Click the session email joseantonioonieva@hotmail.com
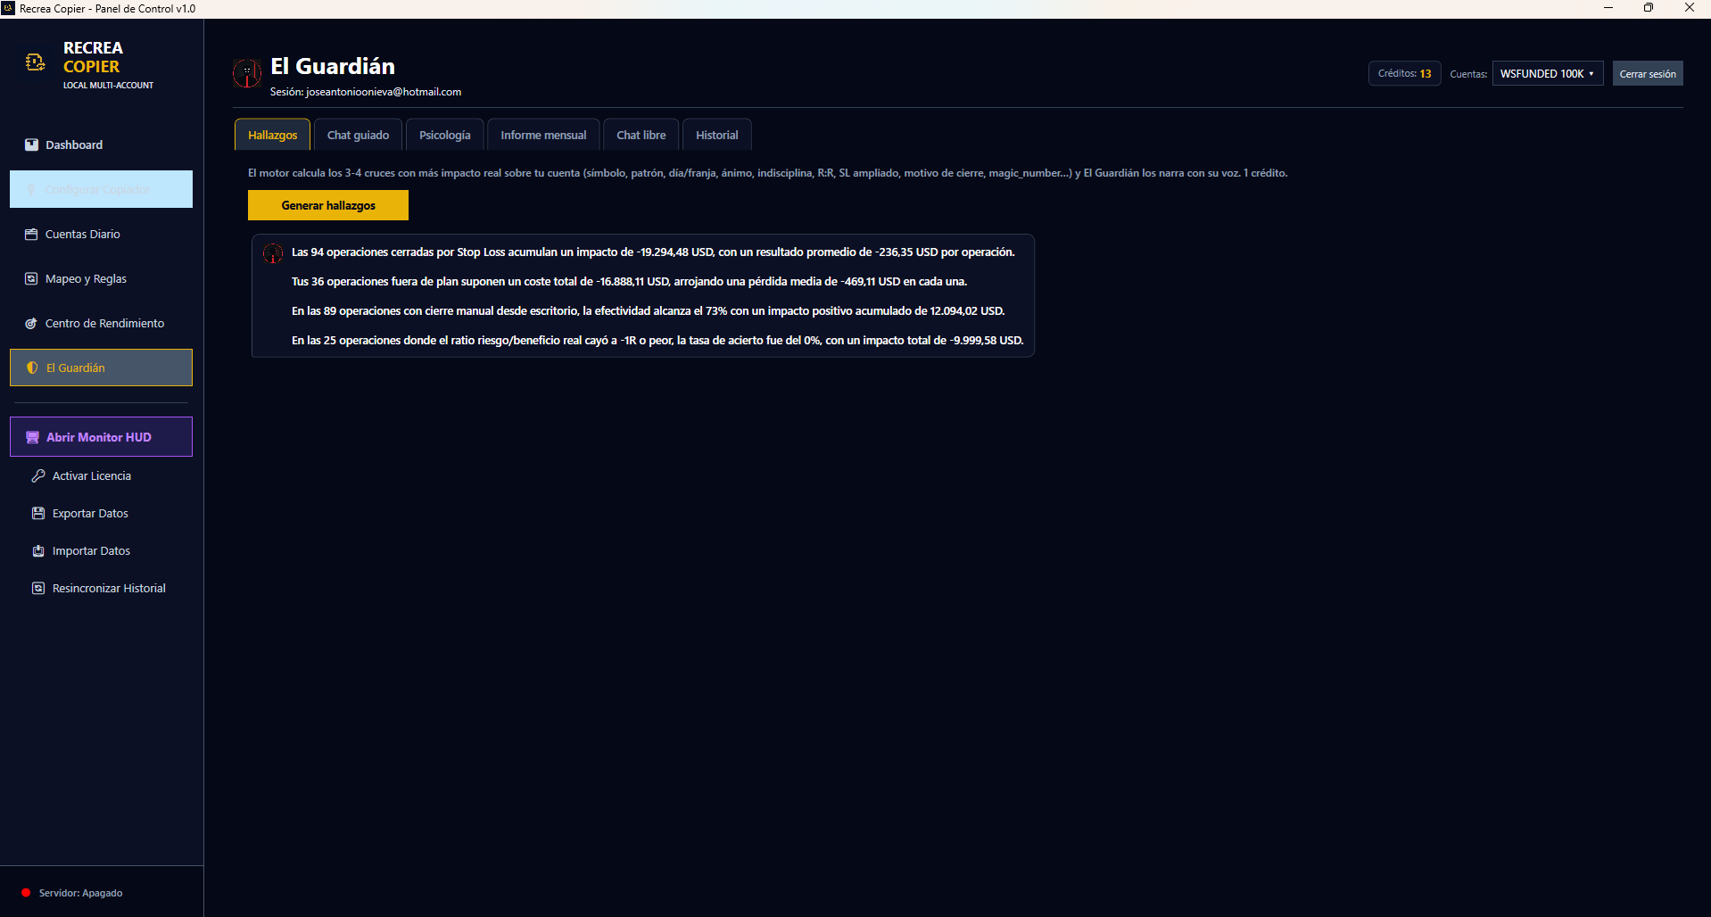Image resolution: width=1711 pixels, height=917 pixels. tap(384, 92)
